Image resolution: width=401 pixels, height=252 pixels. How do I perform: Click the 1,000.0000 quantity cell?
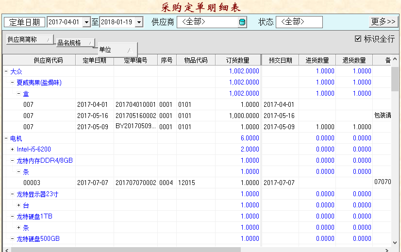238,116
